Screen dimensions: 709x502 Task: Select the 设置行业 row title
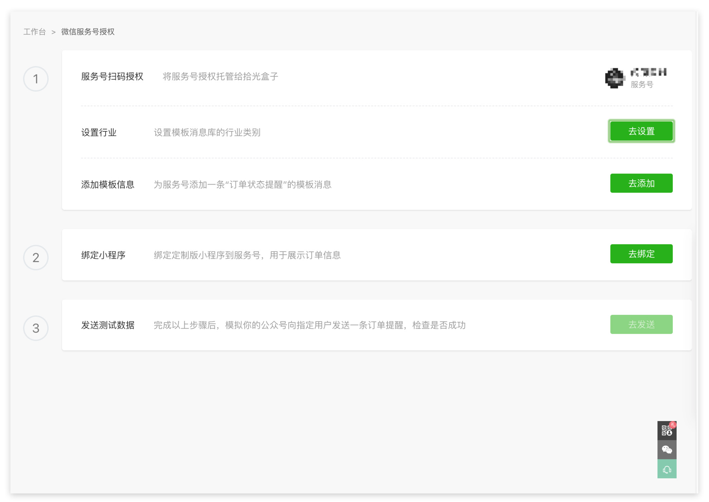coord(99,132)
